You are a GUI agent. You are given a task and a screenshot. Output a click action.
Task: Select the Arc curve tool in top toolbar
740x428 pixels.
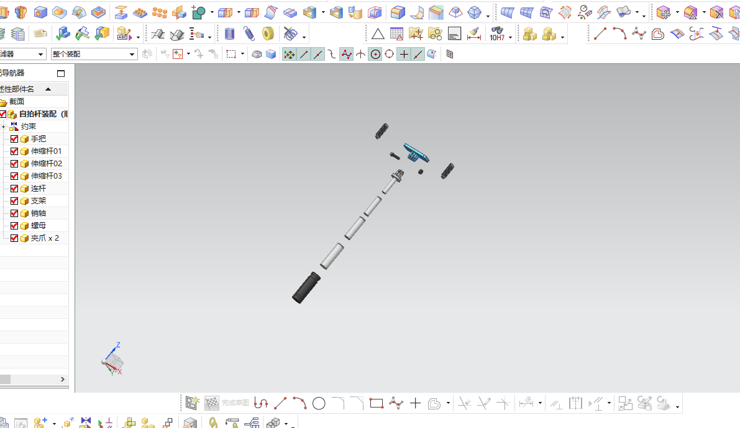point(619,34)
